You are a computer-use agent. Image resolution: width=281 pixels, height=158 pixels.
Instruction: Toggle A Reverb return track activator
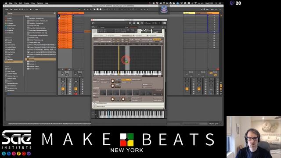tap(187, 89)
